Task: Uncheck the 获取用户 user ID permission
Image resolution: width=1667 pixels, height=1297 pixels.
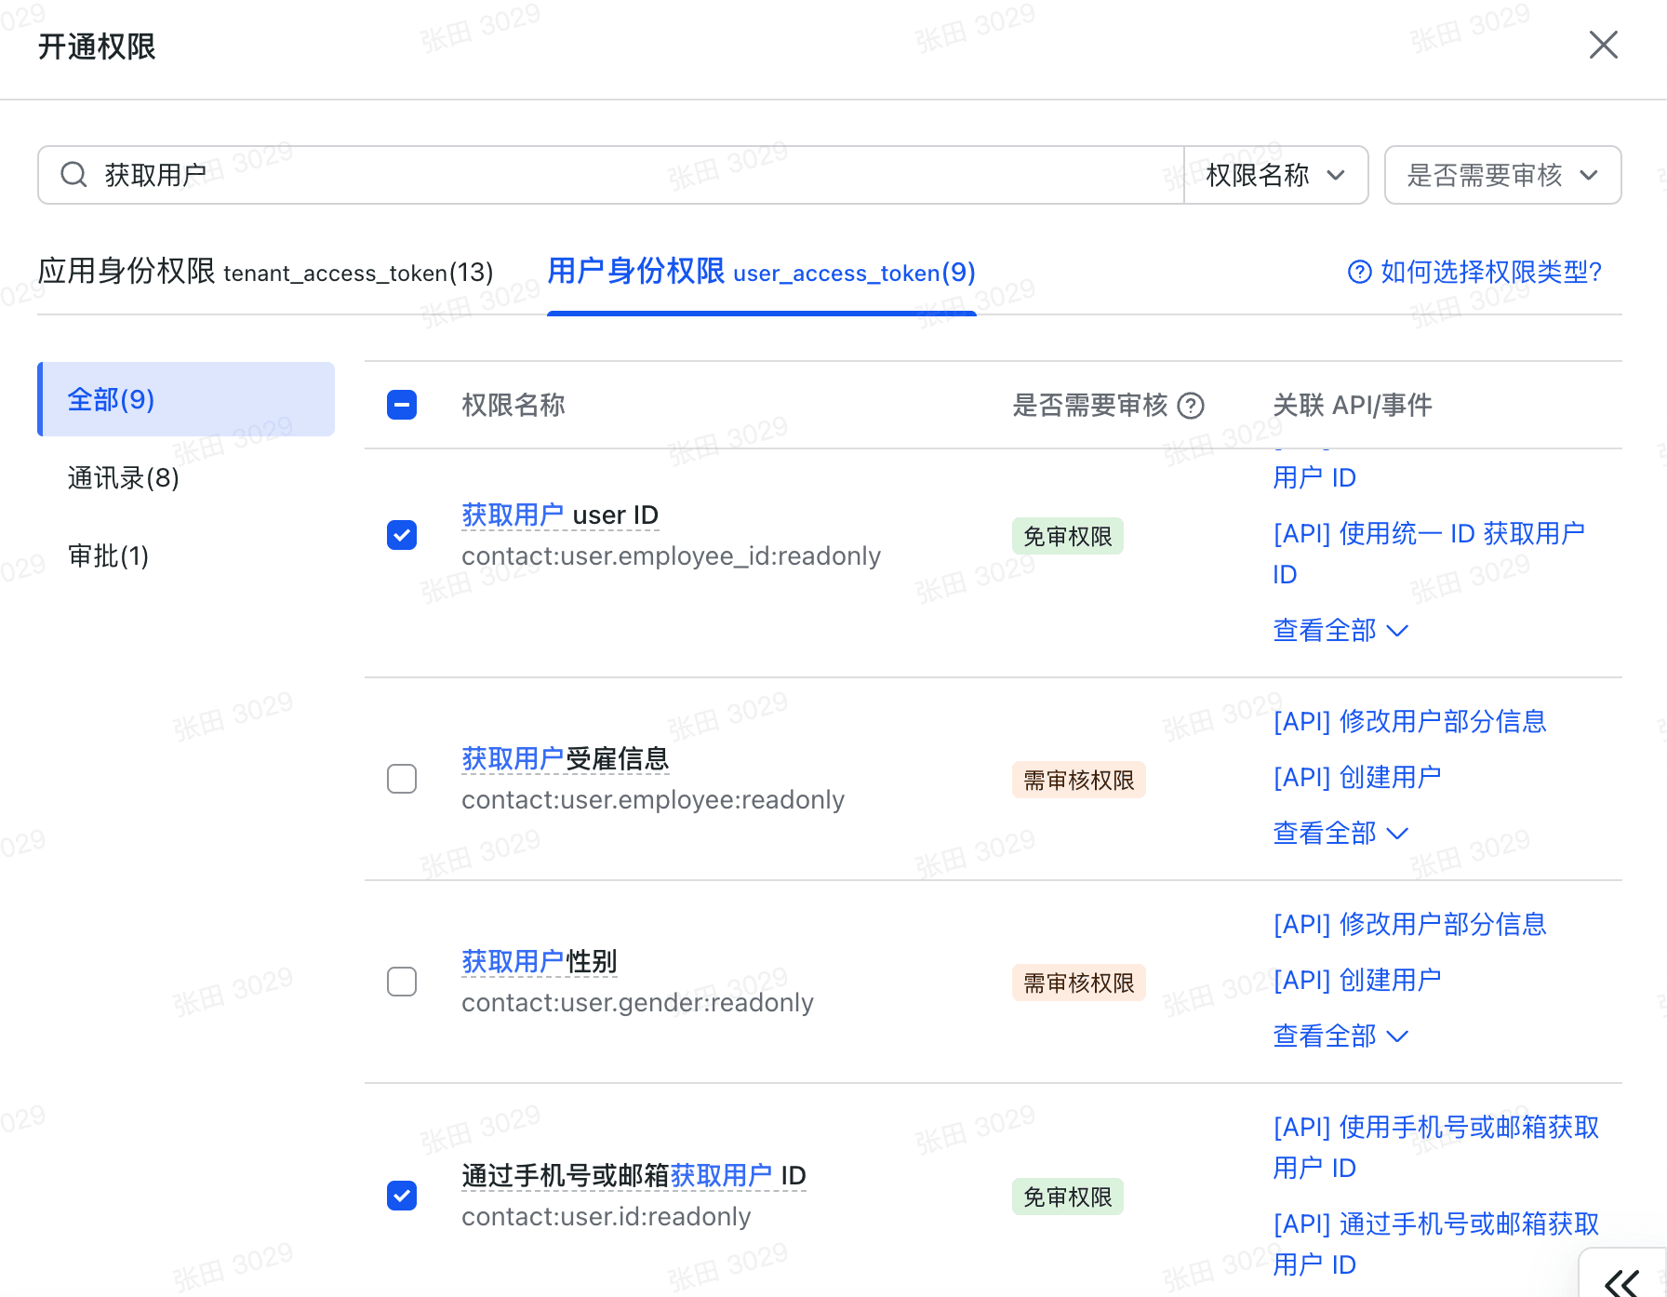Action: tap(402, 535)
